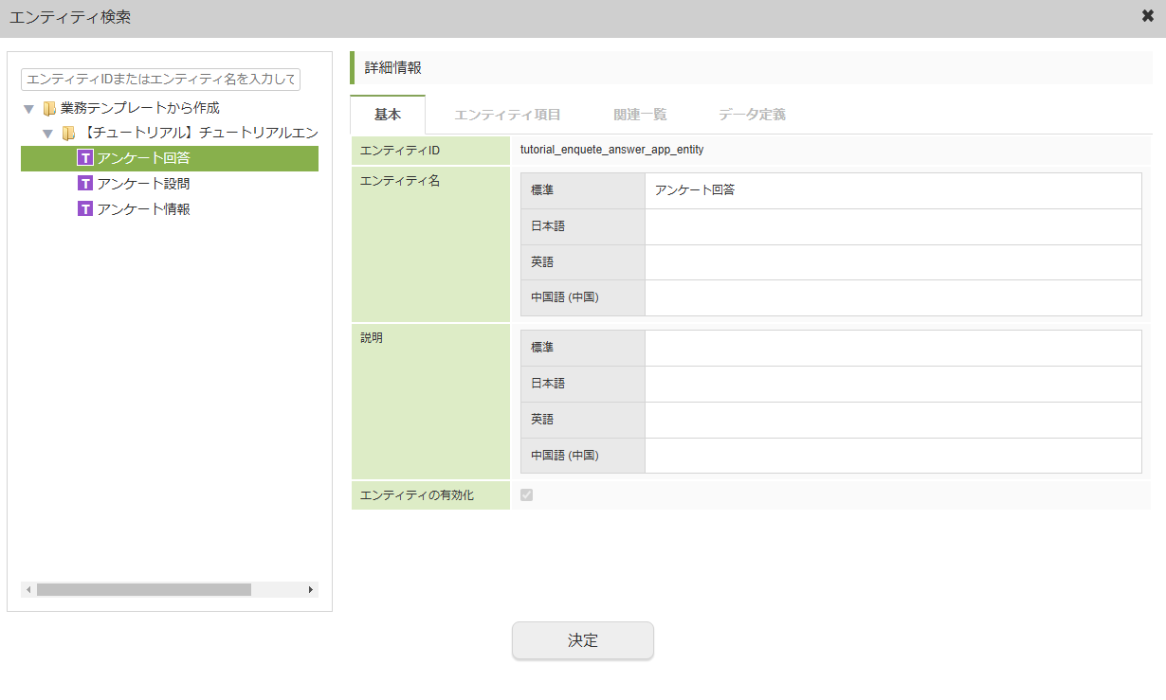1166x700 pixels.
Task: Click the purple T icon beside アンケート回答
Action: click(x=83, y=157)
